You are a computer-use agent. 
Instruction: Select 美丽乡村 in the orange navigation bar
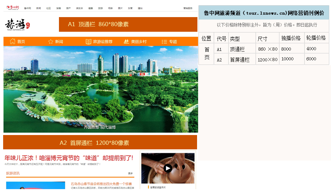139,42
